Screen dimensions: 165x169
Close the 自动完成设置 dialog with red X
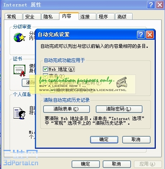pyautogui.click(x=150, y=34)
